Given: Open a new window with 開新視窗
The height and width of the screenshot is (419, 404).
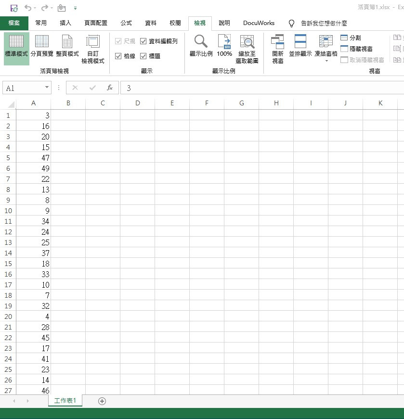Looking at the screenshot, I should 277,49.
